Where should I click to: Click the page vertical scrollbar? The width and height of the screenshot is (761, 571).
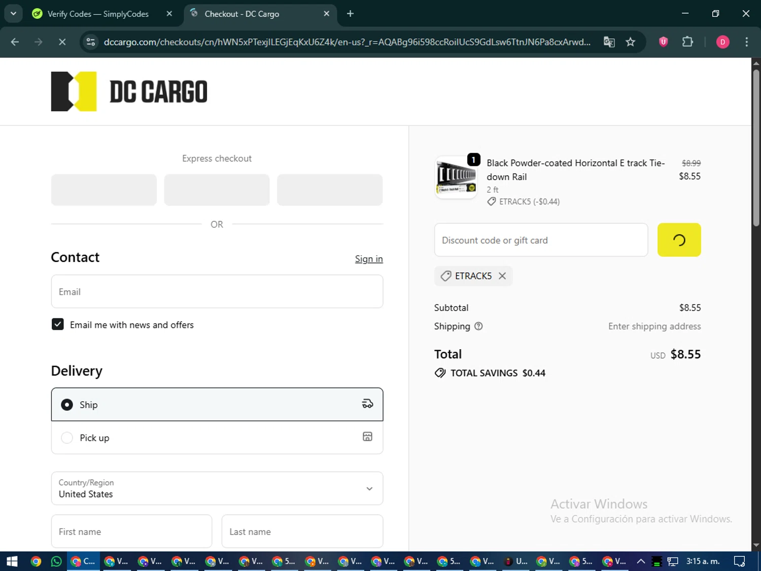pos(756,147)
